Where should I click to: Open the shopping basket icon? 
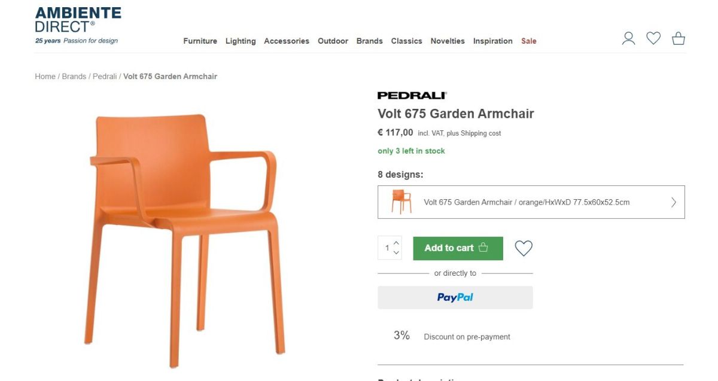(x=679, y=39)
